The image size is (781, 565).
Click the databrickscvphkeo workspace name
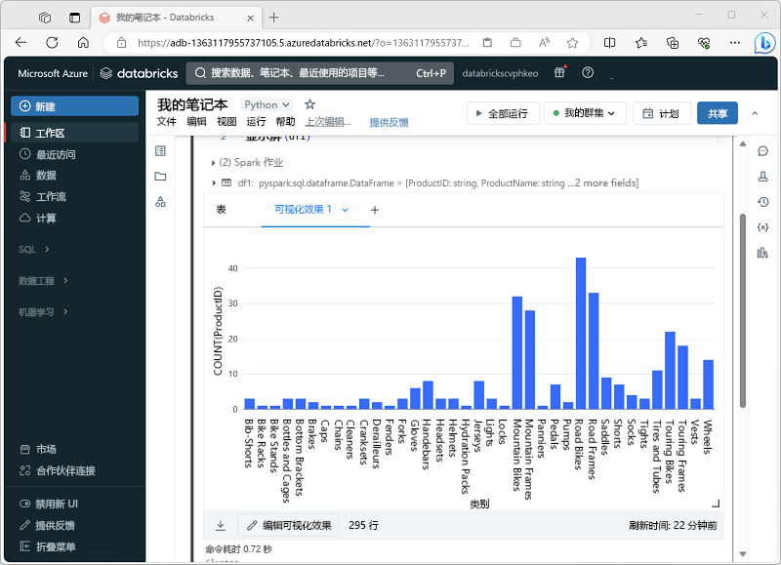500,73
